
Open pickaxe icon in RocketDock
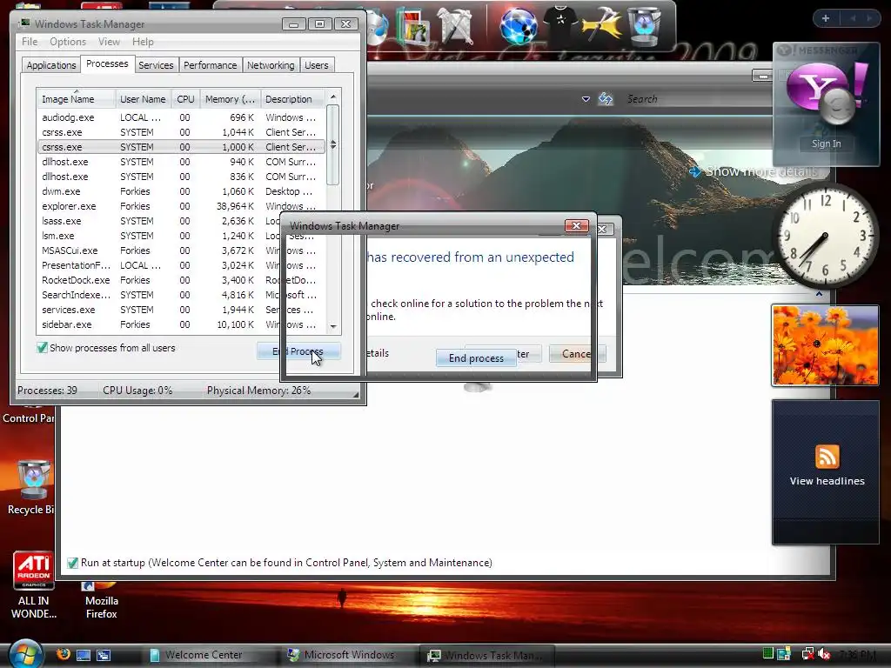[x=603, y=26]
